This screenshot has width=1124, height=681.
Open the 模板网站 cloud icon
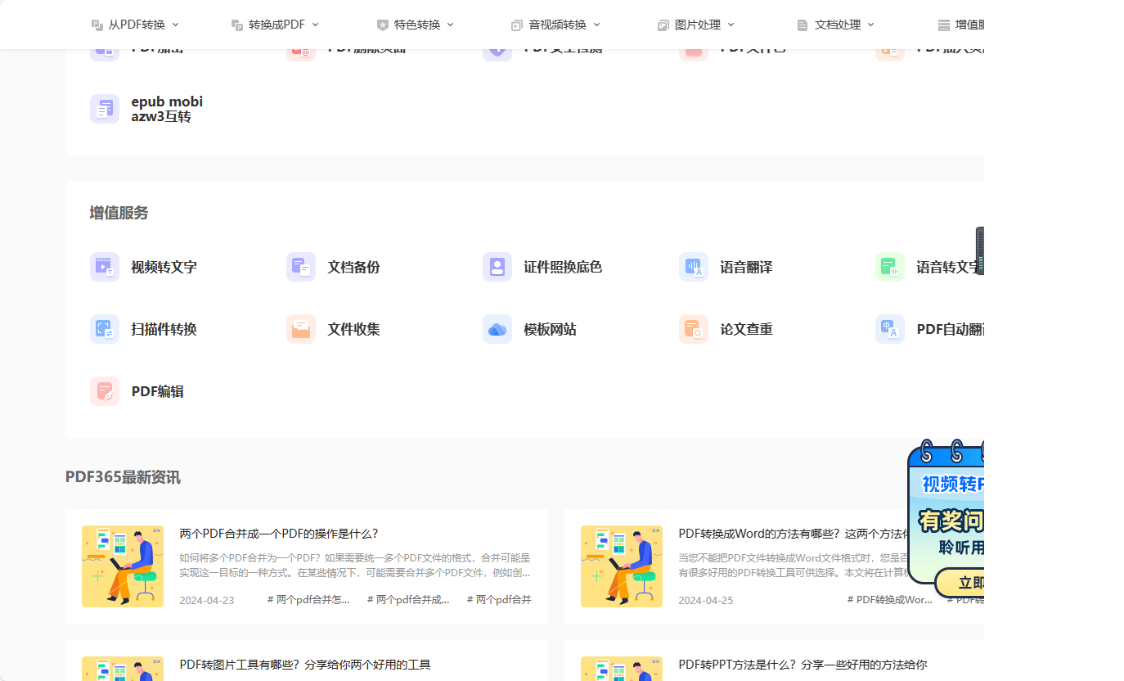[x=497, y=329]
